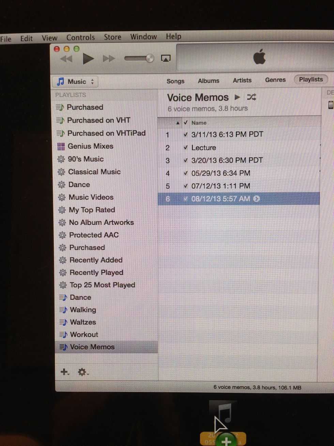This screenshot has width=334, height=446.
Task: Open arrow button beside 08/12/13 5:57 AM
Action: pyautogui.click(x=256, y=199)
